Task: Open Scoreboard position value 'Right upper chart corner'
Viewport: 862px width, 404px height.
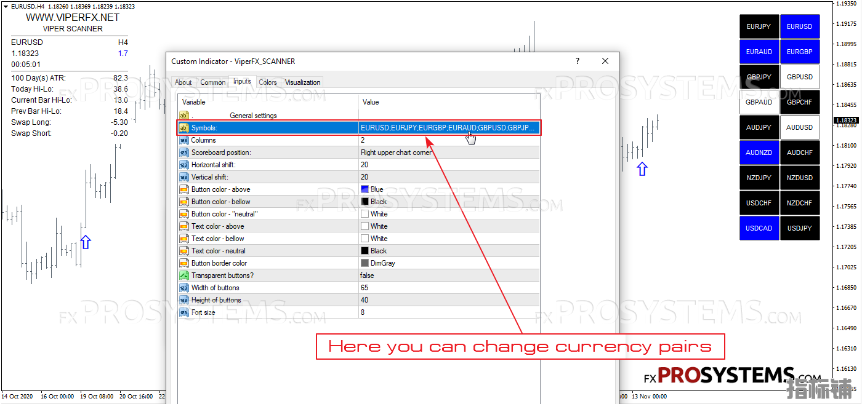Action: point(449,152)
